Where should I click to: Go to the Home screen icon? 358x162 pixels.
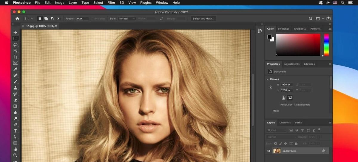[17, 18]
